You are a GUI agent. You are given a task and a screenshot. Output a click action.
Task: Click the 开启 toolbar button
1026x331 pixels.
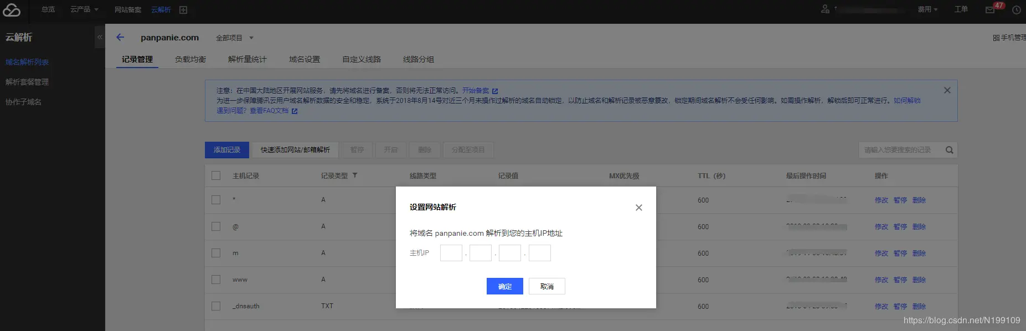click(x=391, y=150)
